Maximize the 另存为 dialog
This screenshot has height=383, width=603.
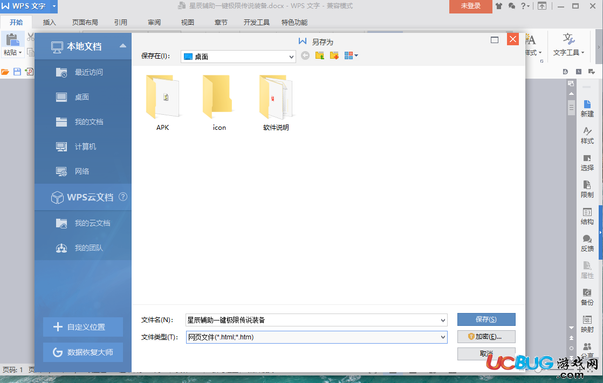(x=495, y=39)
